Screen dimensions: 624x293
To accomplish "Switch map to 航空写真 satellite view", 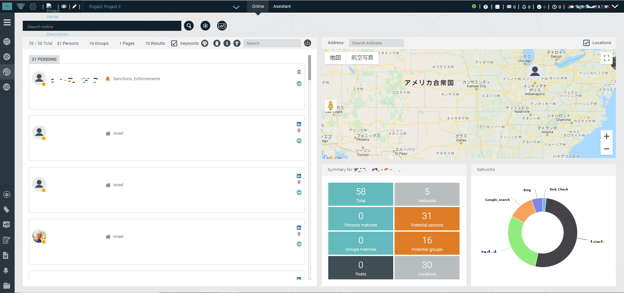I will pyautogui.click(x=362, y=58).
